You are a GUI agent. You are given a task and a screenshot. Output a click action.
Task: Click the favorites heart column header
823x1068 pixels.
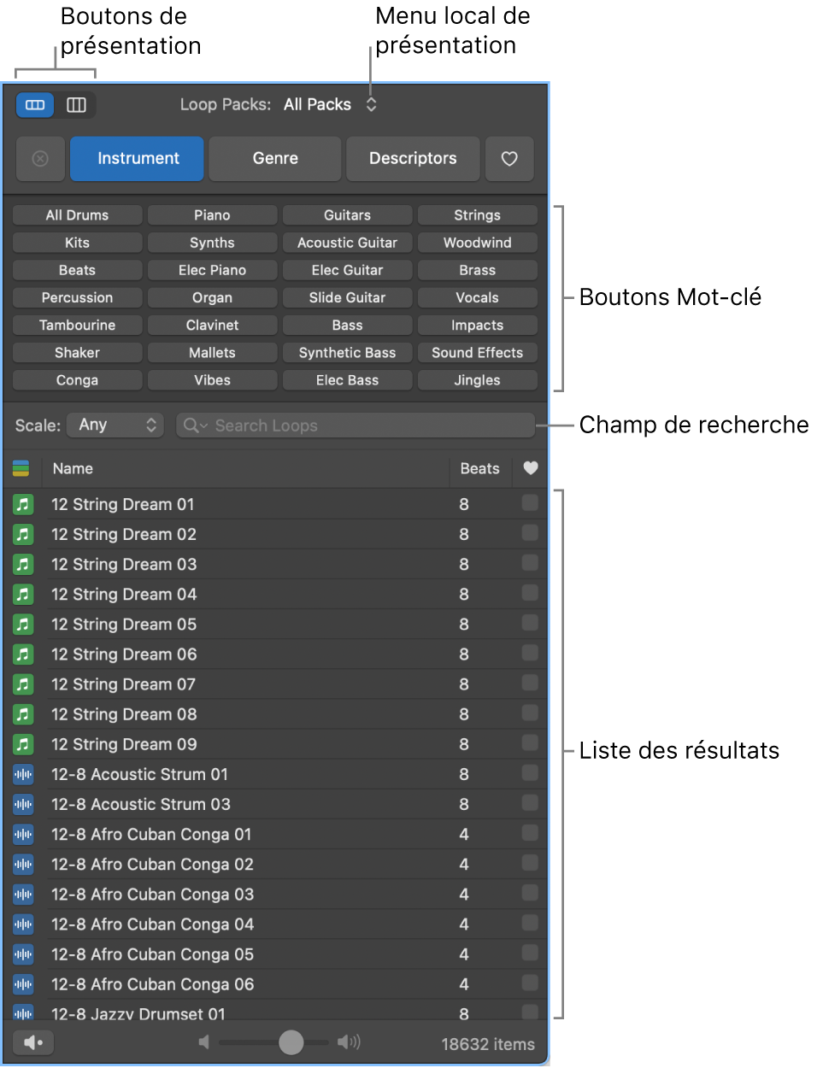(531, 468)
